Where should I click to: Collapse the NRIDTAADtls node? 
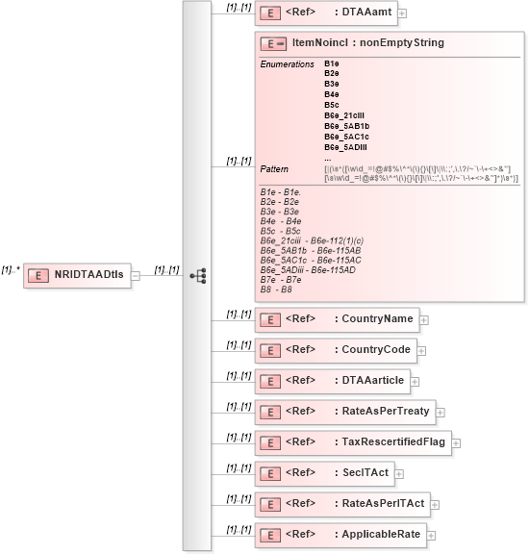[x=136, y=276]
